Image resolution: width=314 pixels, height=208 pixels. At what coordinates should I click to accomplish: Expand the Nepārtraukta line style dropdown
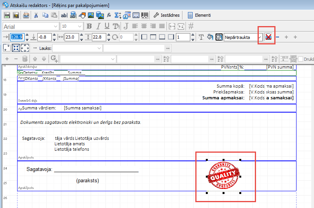coord(260,37)
